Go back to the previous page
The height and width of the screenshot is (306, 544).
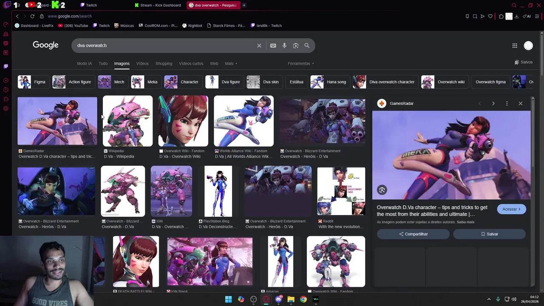[x=17, y=16]
